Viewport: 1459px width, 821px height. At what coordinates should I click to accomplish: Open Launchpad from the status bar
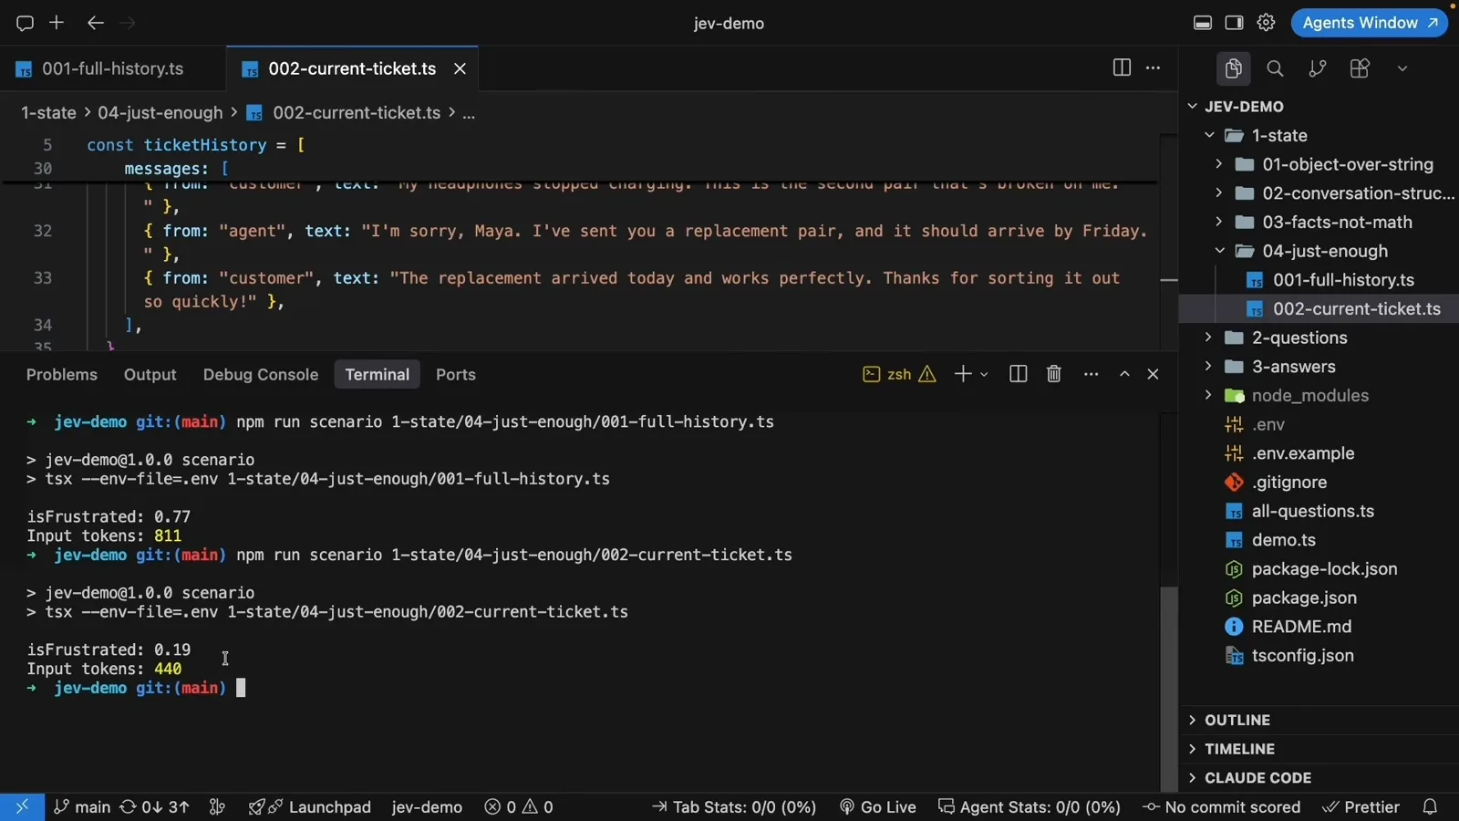pos(310,806)
